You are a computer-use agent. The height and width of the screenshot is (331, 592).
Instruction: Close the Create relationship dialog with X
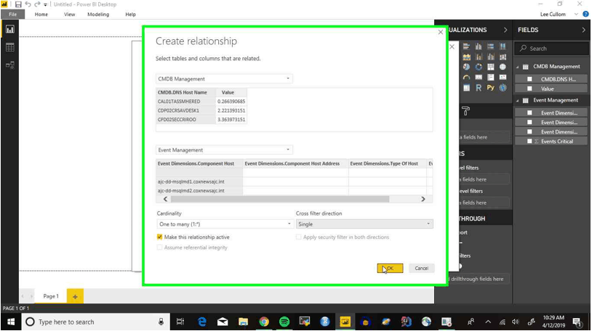tap(441, 32)
